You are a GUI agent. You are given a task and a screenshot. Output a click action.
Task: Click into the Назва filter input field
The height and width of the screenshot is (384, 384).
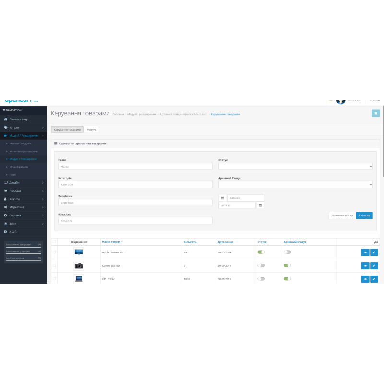point(135,167)
